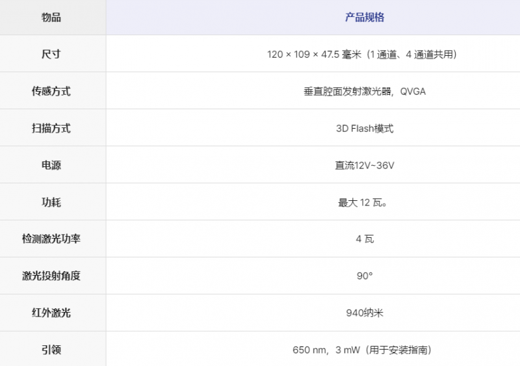The height and width of the screenshot is (366, 520).
Task: Select the 红外激光 row label
Action: tap(51, 313)
